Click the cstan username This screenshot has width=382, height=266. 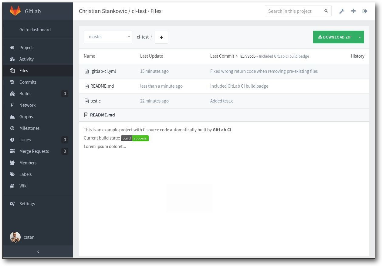pos(29,237)
